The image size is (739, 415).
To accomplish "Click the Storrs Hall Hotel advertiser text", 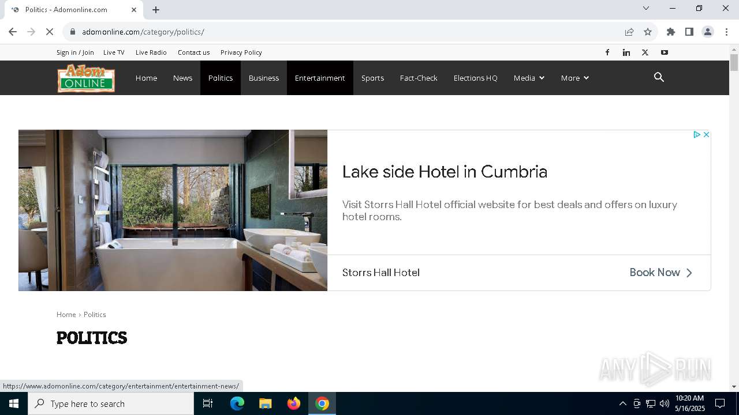I will pos(381,273).
